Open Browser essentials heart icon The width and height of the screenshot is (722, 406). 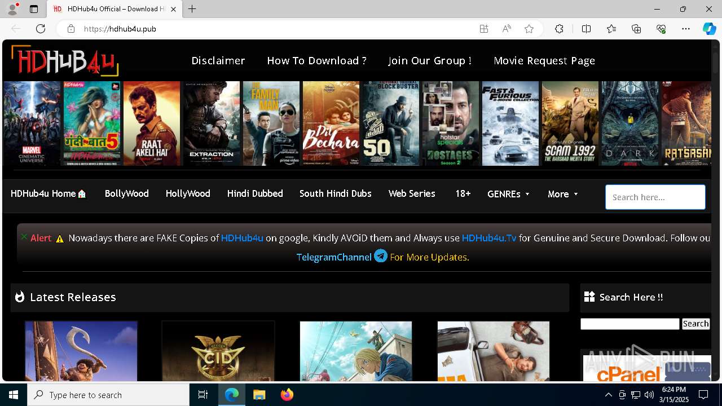[661, 29]
